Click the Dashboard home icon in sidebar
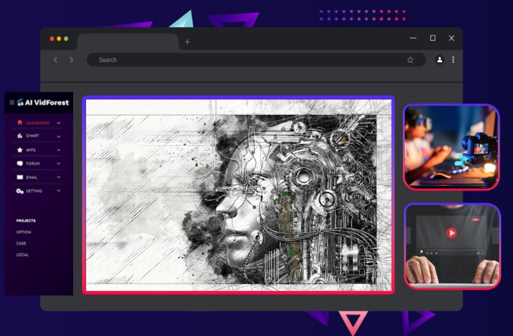 (20, 122)
